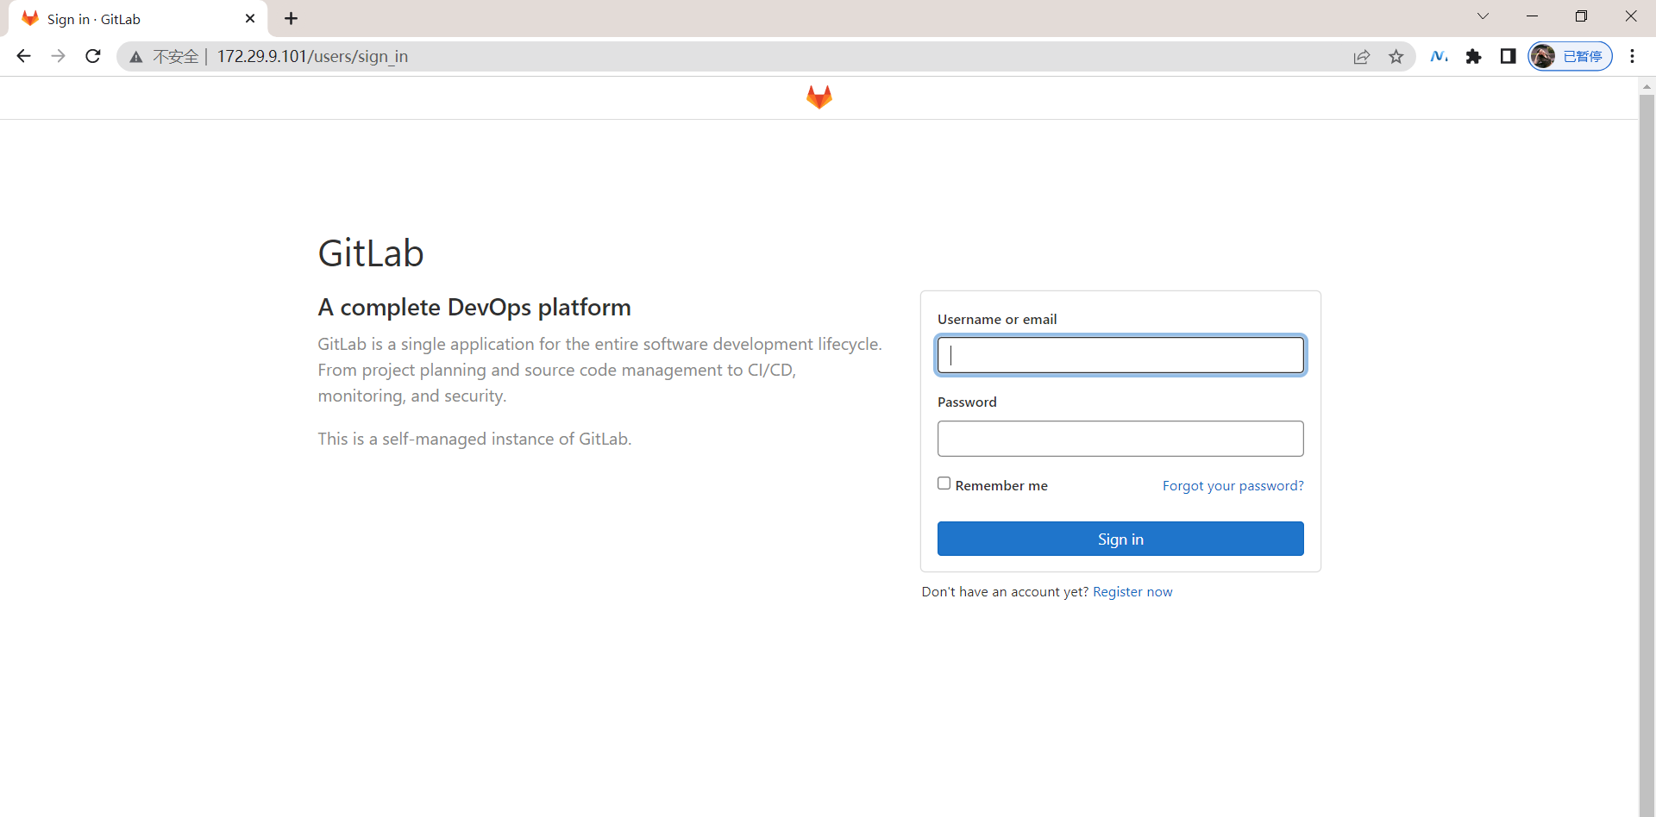1656x817 pixels.
Task: Click the scrollbar up arrow
Action: tap(1647, 86)
